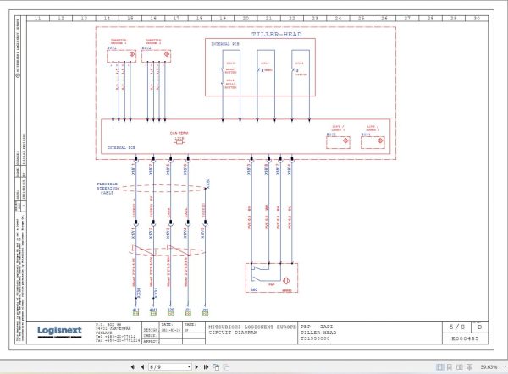Select the continuous page layout icon
Screen dimensions: 508x374
coord(450,367)
